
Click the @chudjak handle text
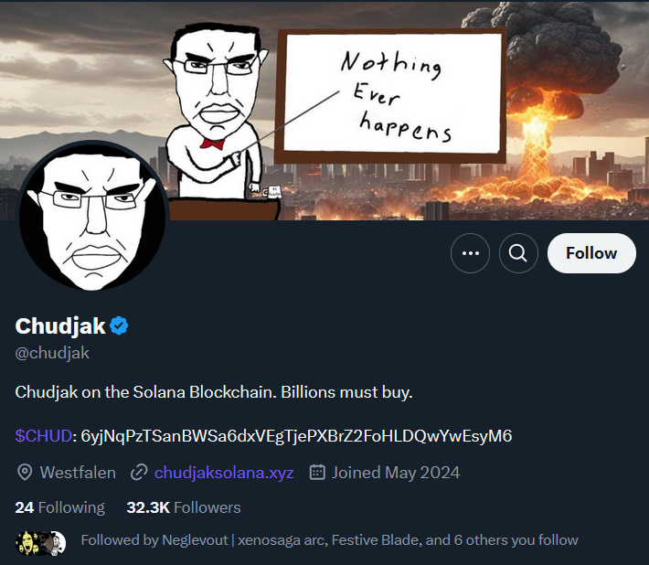[52, 353]
